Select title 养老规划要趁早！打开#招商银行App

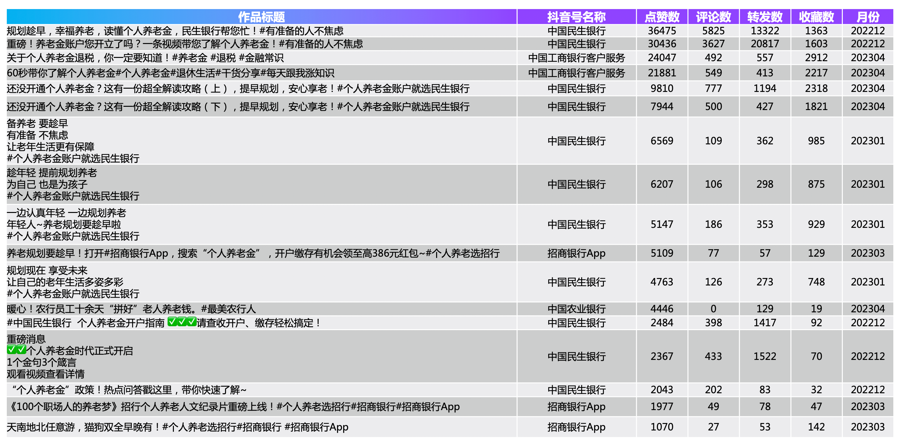[253, 253]
